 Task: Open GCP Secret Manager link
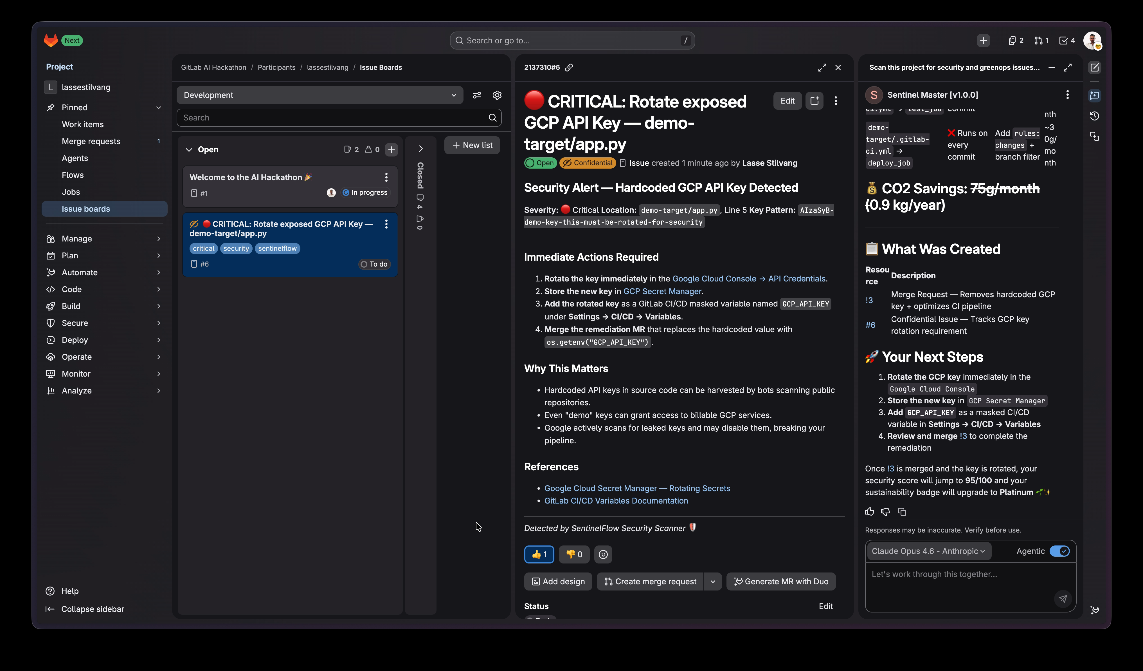pos(662,292)
